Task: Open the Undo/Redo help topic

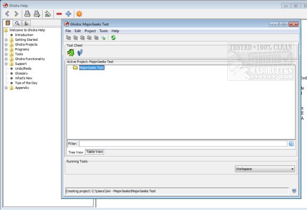Action: point(23,68)
